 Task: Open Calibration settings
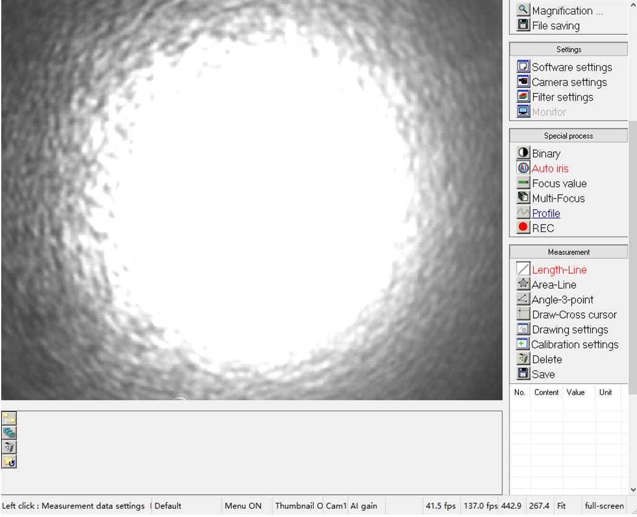coord(574,345)
